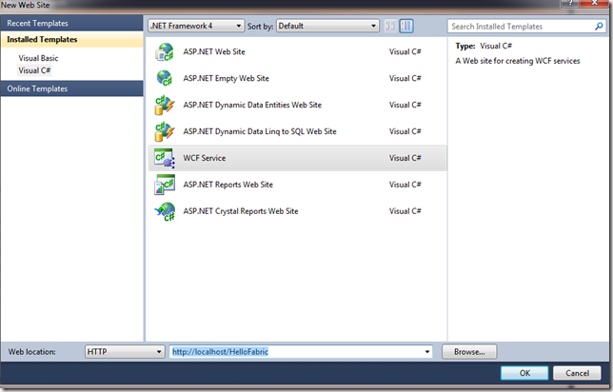Screen dimensions: 613x392
Task: Click the Cancel button
Action: [577, 373]
